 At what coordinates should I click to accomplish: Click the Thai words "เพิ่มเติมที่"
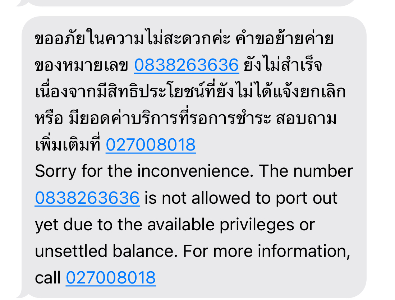(x=68, y=145)
